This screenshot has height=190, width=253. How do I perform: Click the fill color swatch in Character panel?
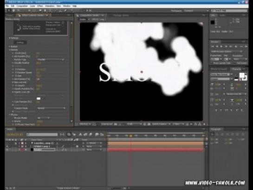pyautogui.click(x=242, y=75)
